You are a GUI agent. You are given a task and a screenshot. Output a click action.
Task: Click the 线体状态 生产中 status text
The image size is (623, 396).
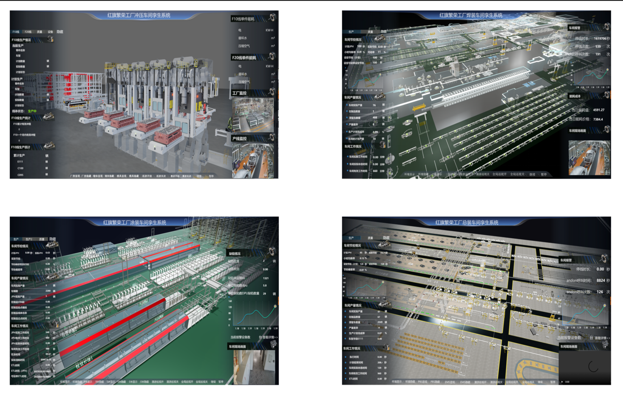pos(32,111)
